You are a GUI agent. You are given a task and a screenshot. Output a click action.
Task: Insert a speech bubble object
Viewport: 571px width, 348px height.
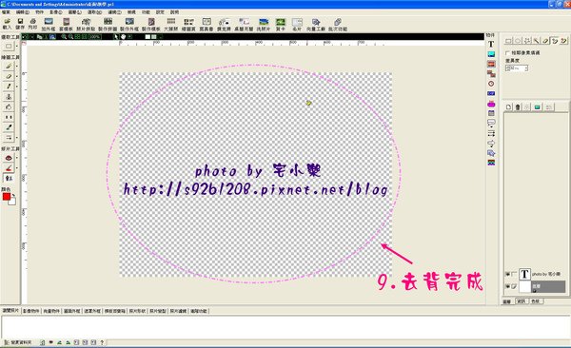(x=491, y=123)
